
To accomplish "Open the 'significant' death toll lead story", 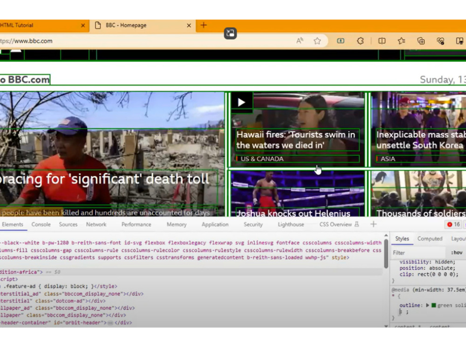I will 104,179.
